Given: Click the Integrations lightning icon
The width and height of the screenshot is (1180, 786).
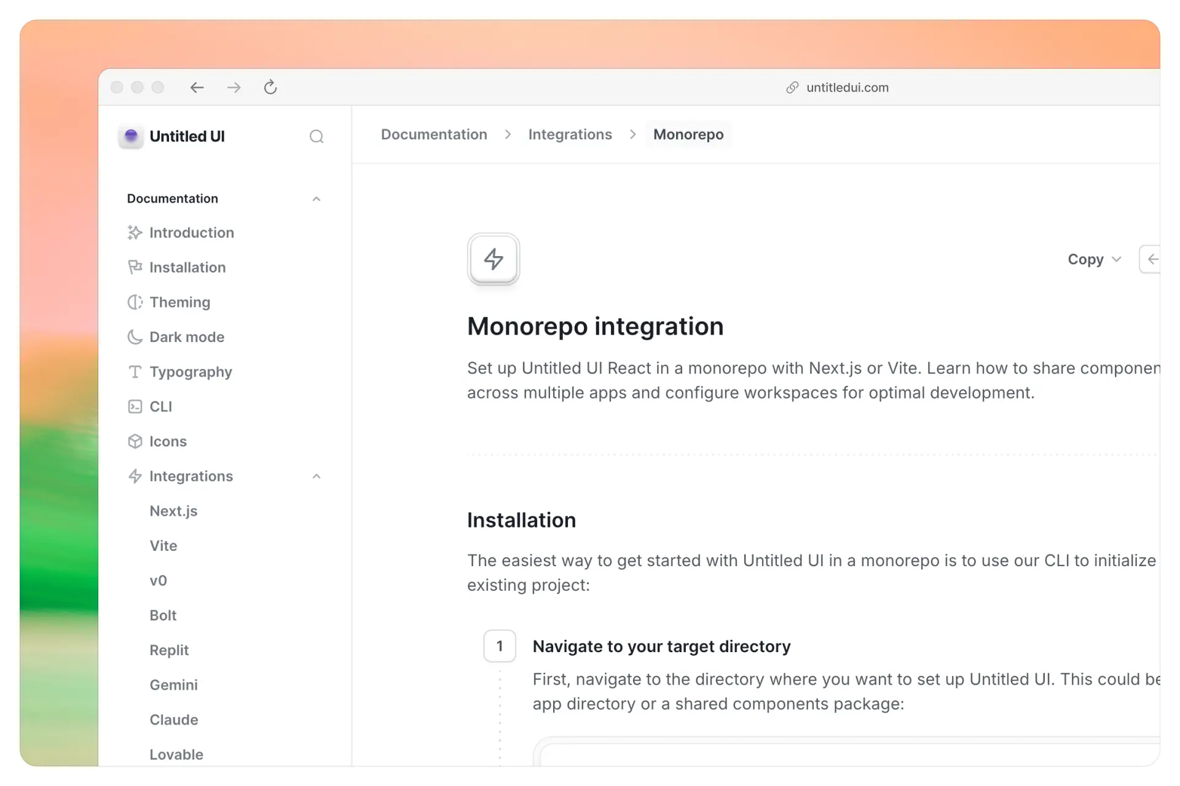Looking at the screenshot, I should (x=135, y=477).
